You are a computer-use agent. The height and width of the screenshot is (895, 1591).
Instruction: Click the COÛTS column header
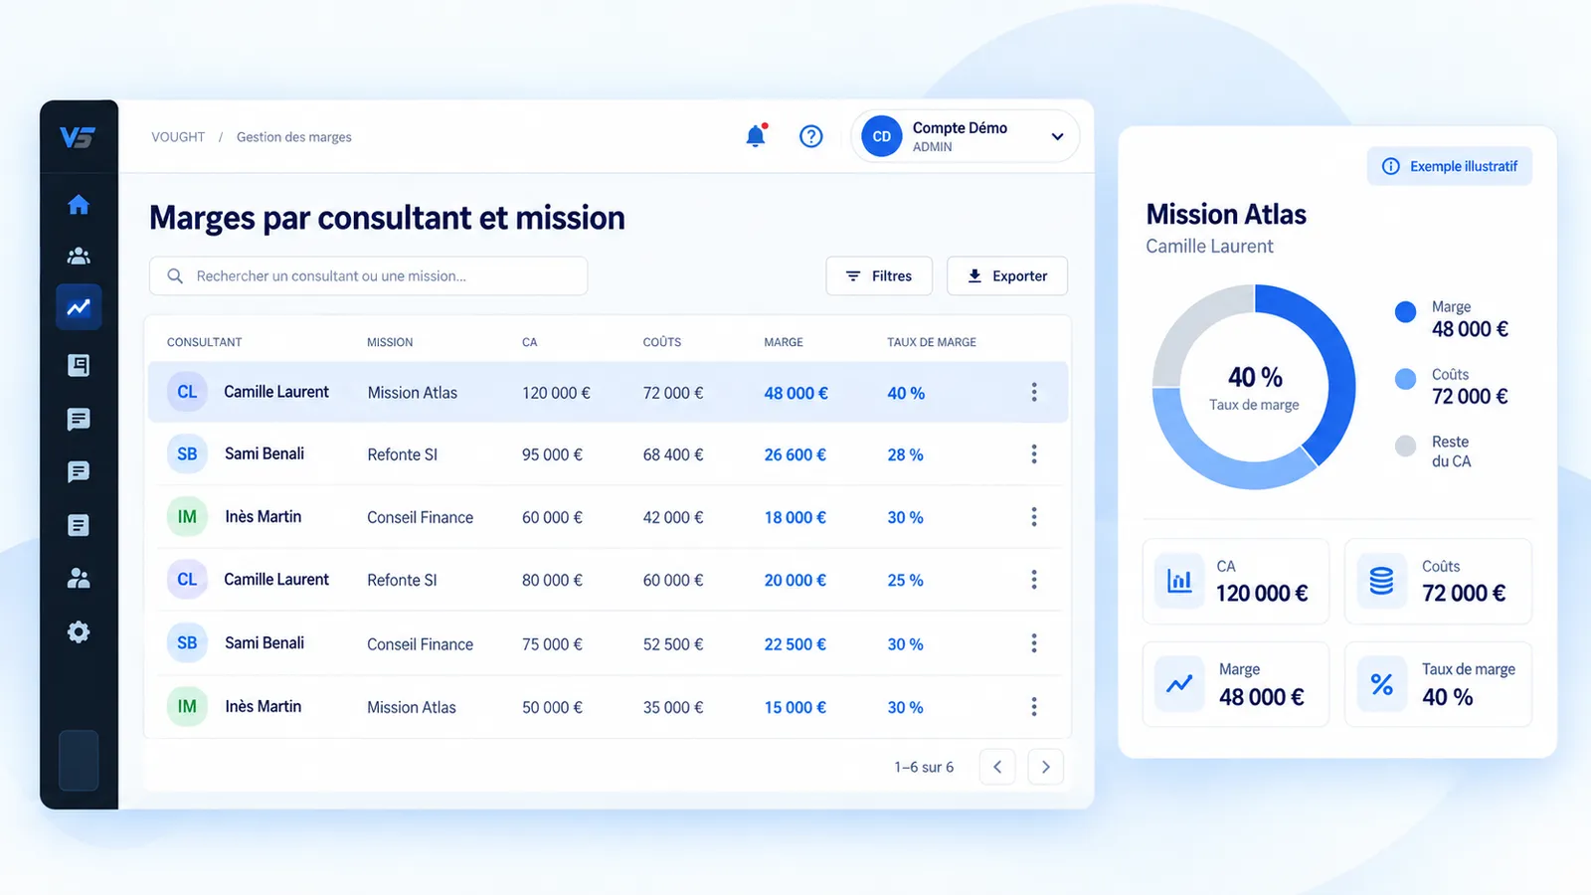pyautogui.click(x=662, y=342)
